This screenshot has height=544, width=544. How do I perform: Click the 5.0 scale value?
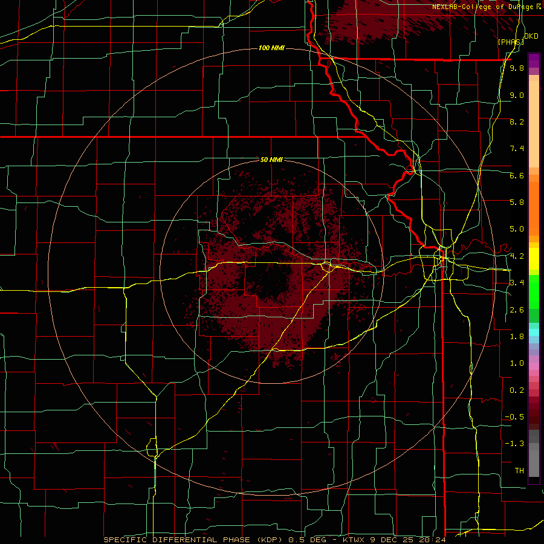point(517,229)
